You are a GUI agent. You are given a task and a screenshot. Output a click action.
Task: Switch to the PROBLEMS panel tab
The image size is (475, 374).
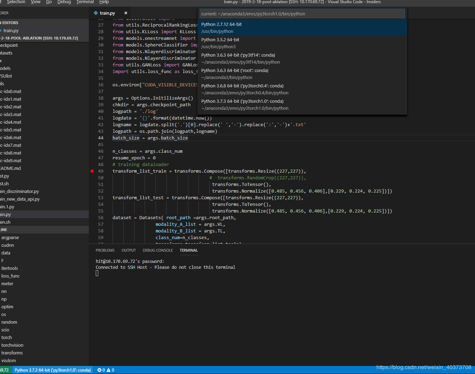[x=105, y=250]
